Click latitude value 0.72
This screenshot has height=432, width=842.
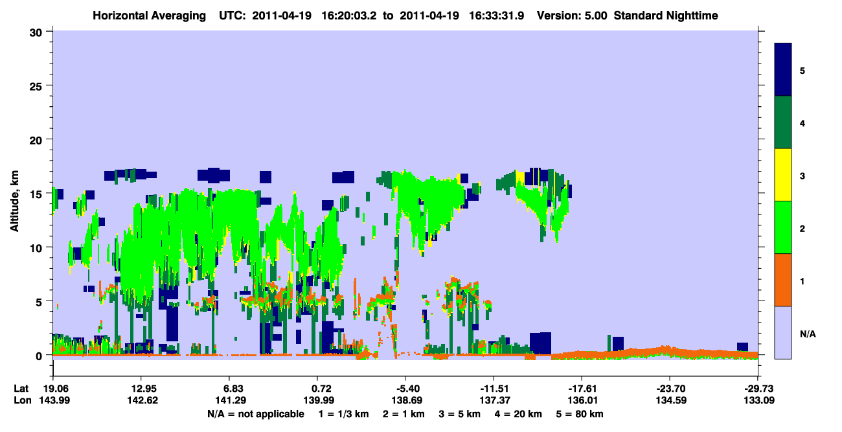tap(321, 389)
